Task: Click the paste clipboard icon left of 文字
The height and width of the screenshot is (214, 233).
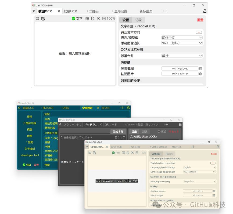Action: [x=43, y=19]
